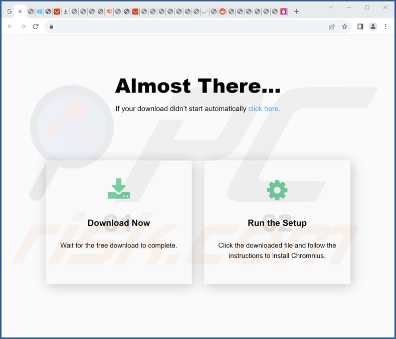Screen dimensions: 396x339
Task: Open the user profile avatar
Action: 373,27
